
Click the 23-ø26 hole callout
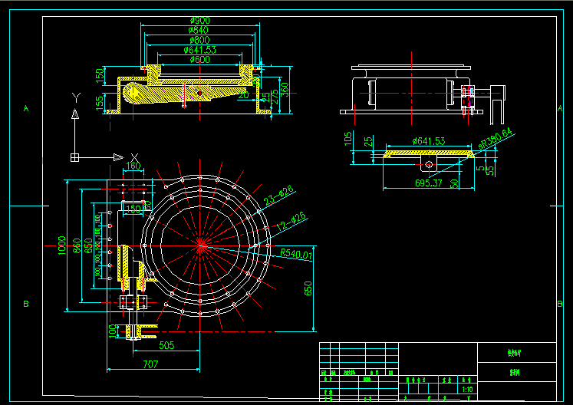click(279, 196)
